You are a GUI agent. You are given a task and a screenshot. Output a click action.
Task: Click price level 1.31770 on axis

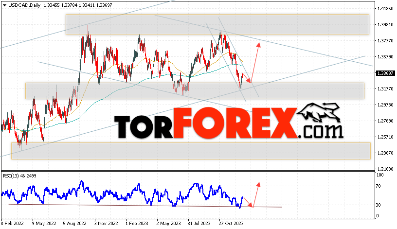[385, 89]
